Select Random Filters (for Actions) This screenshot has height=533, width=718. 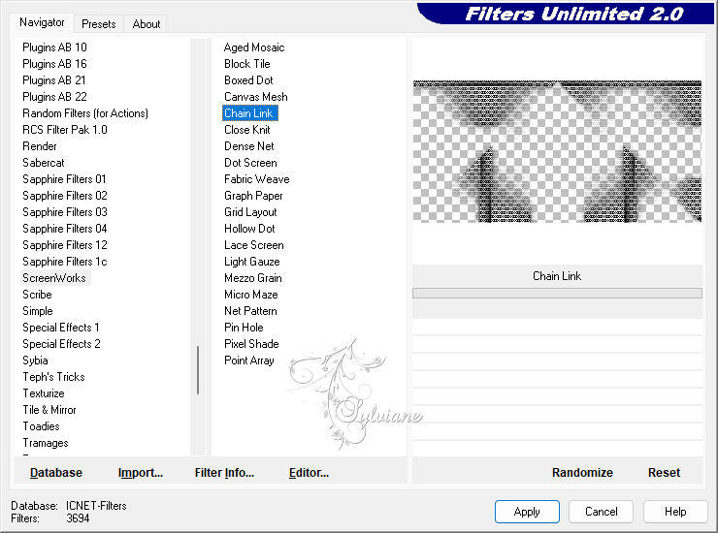pyautogui.click(x=85, y=113)
